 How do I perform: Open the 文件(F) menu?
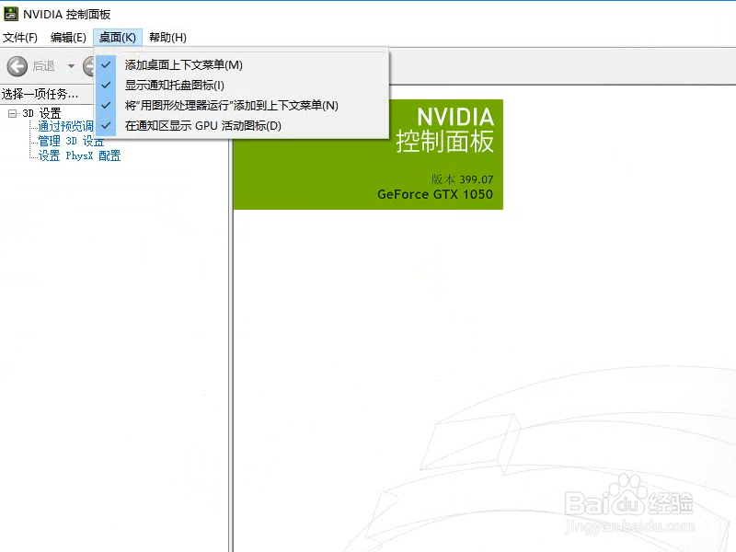(19, 37)
